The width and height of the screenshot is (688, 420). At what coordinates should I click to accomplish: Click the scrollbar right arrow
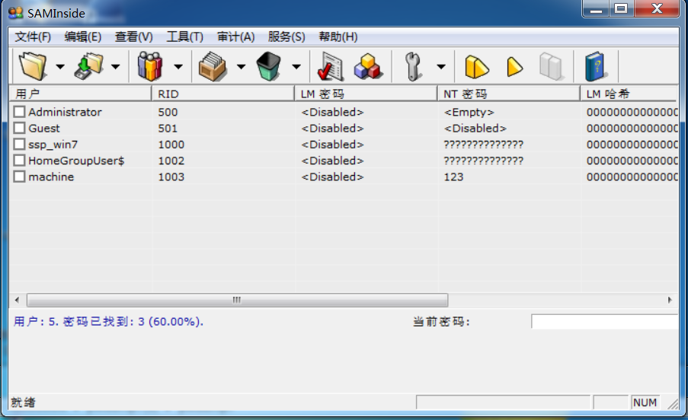click(x=670, y=300)
